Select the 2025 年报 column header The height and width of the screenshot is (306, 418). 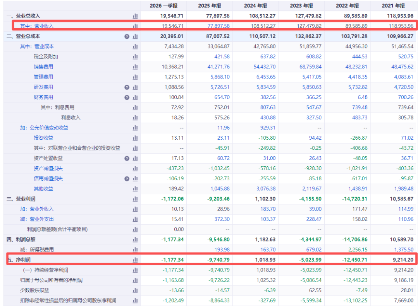point(210,5)
